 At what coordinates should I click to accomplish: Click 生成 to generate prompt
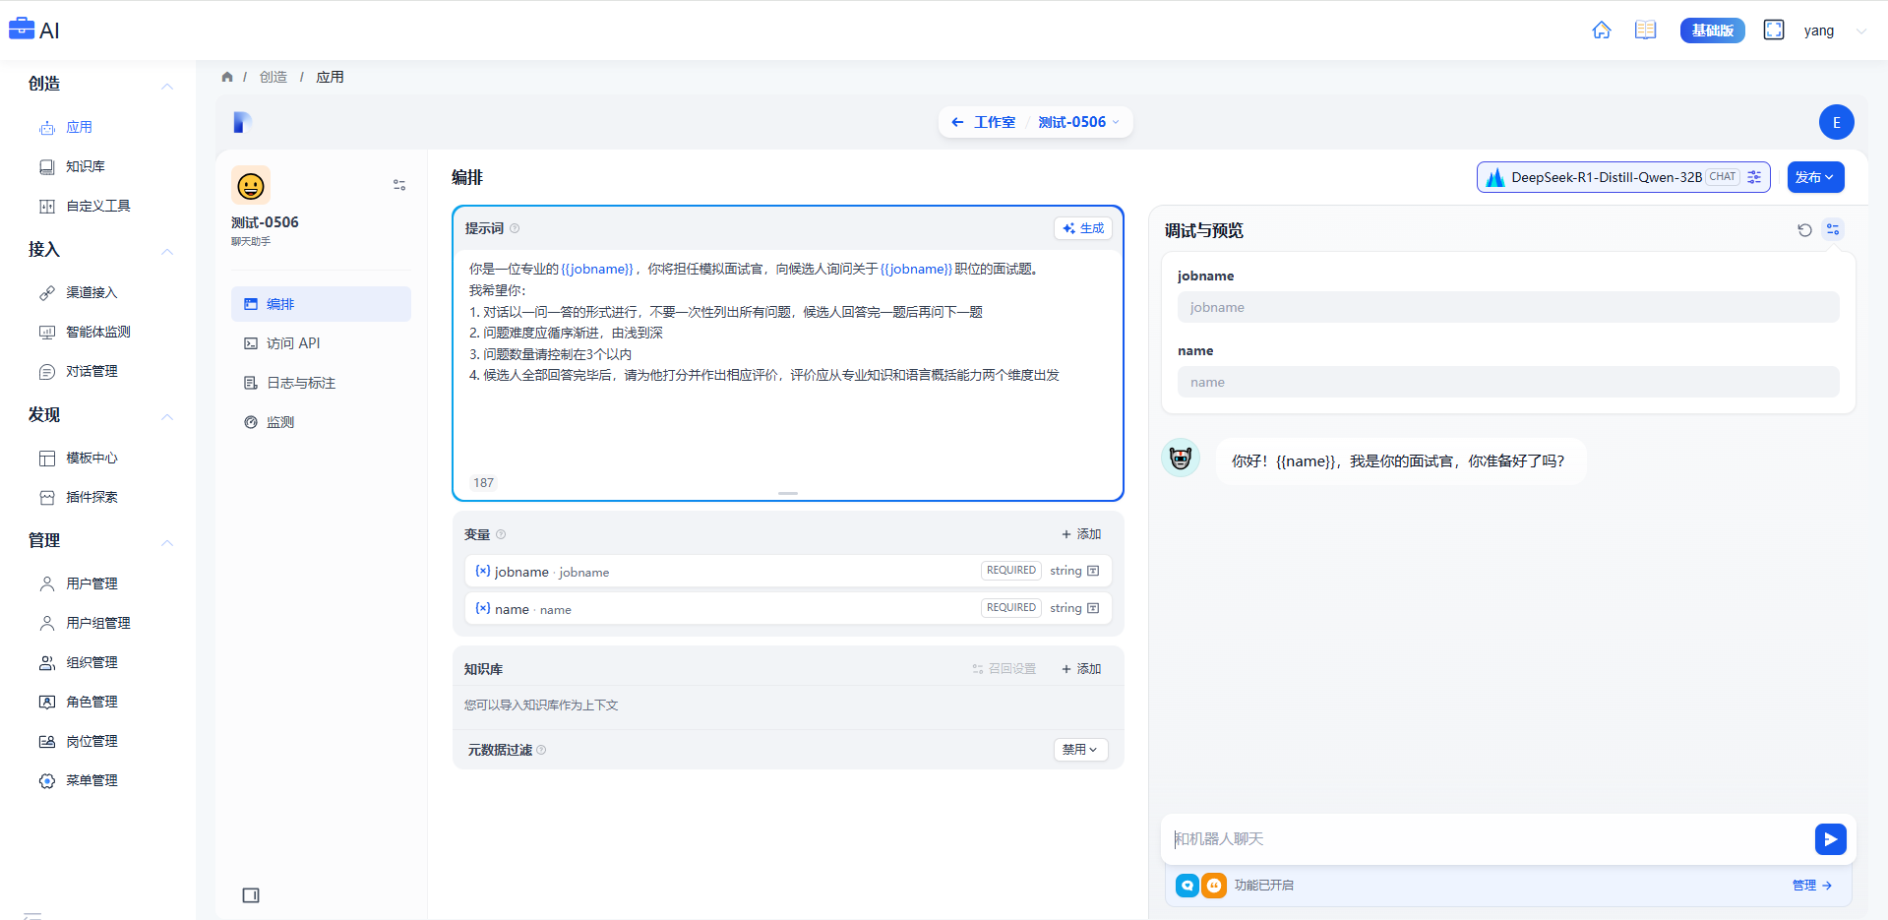coord(1083,228)
